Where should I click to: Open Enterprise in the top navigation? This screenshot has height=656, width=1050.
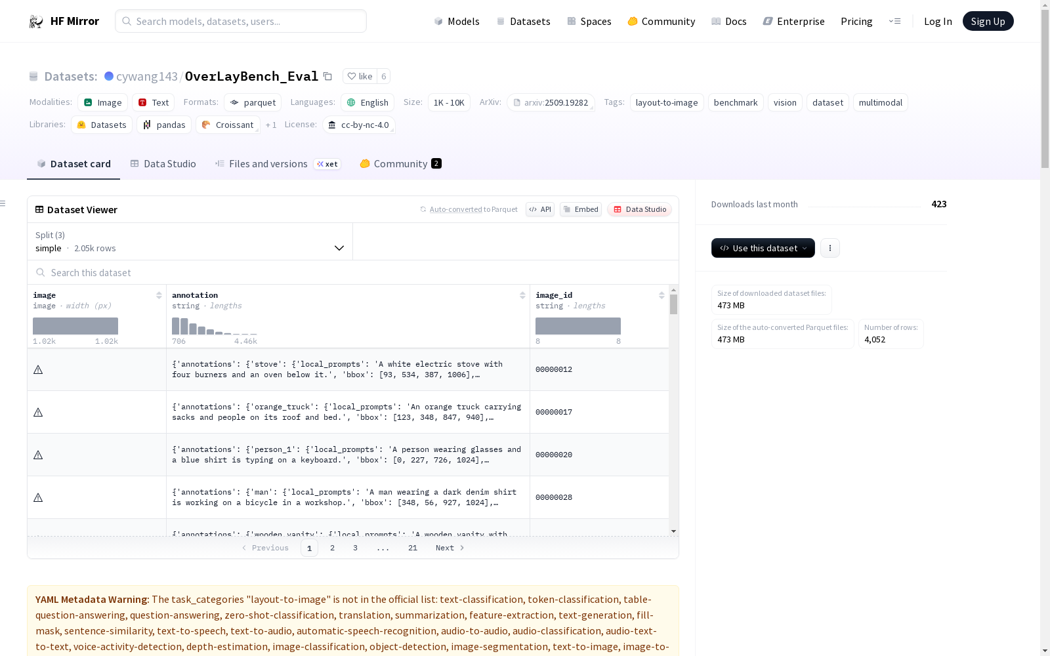[793, 22]
